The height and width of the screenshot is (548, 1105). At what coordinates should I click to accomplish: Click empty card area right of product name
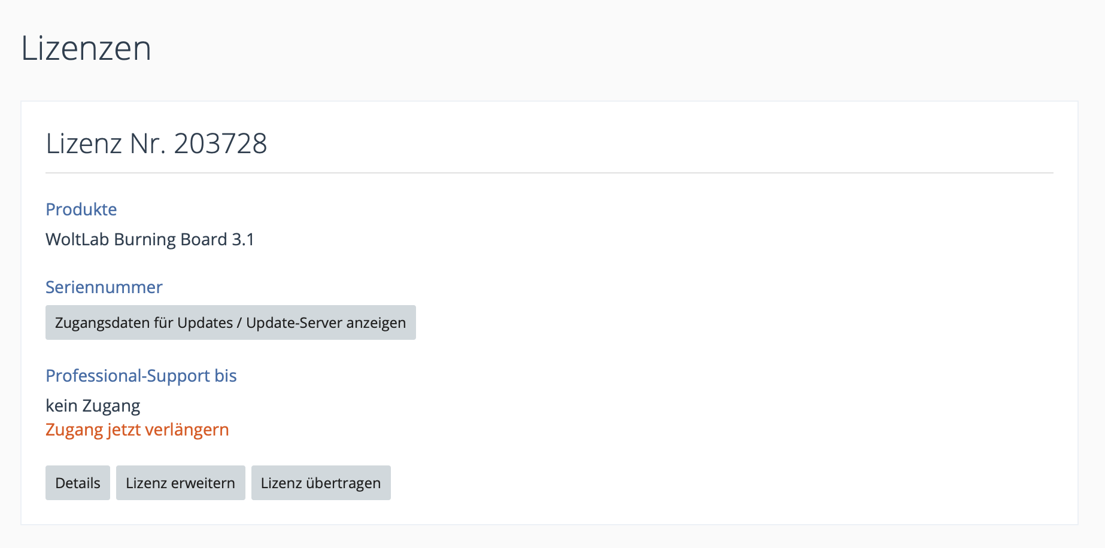[658, 239]
